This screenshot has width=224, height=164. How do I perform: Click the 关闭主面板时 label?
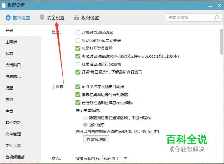coord(88,110)
